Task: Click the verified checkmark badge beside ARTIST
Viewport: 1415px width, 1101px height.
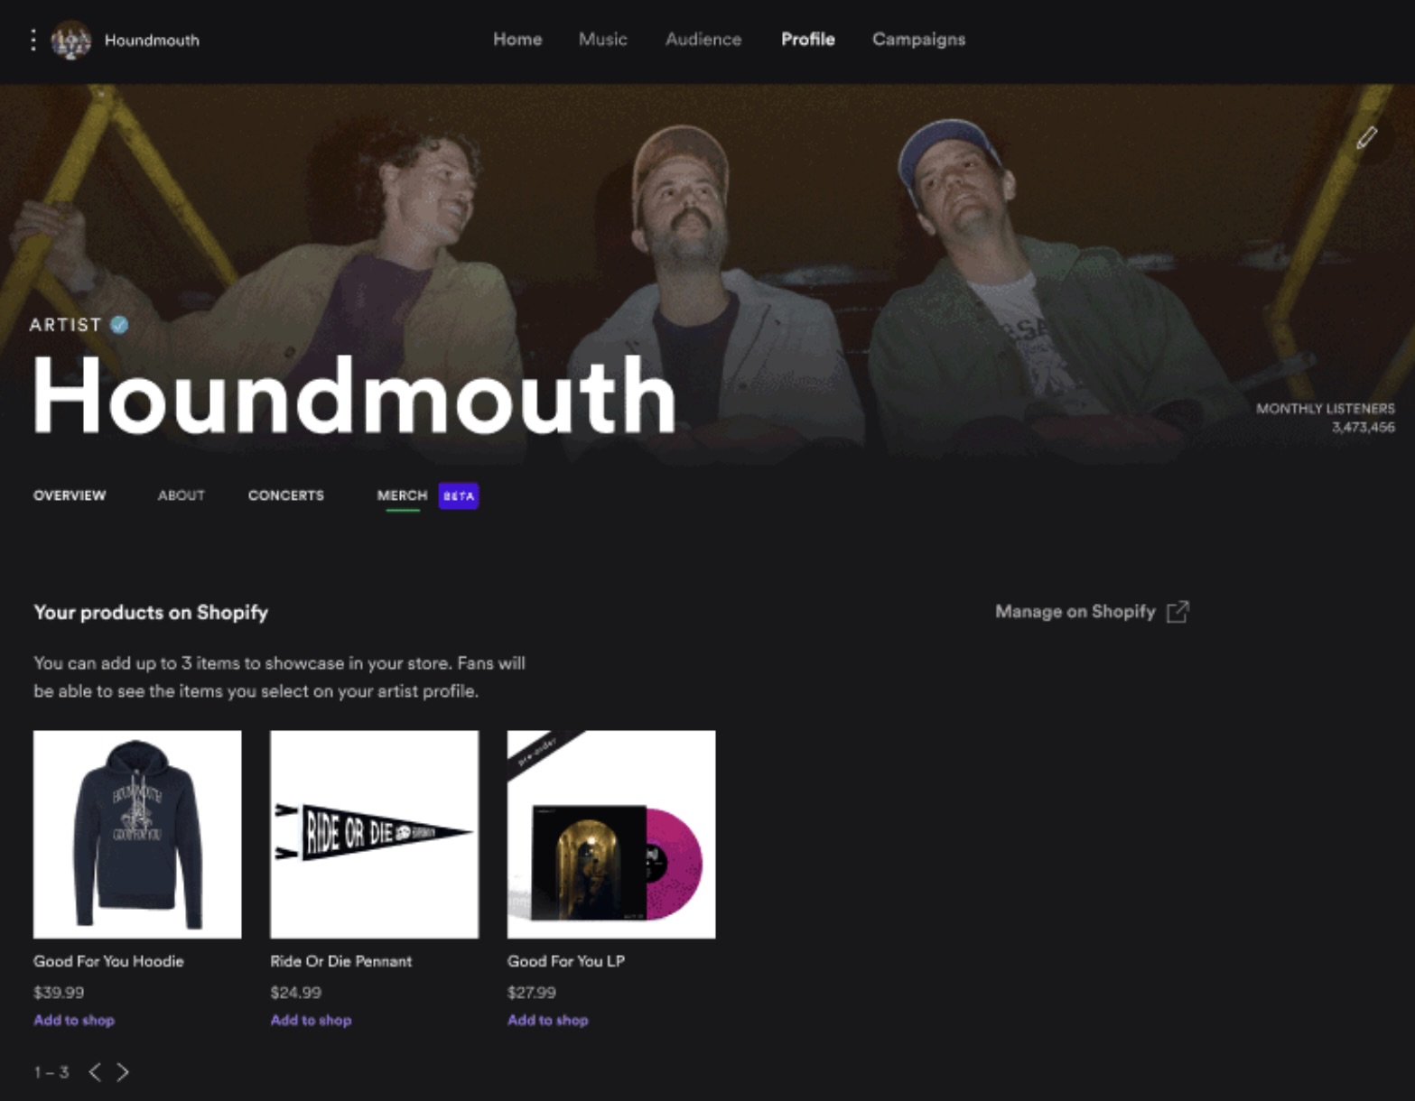Action: [x=119, y=325]
